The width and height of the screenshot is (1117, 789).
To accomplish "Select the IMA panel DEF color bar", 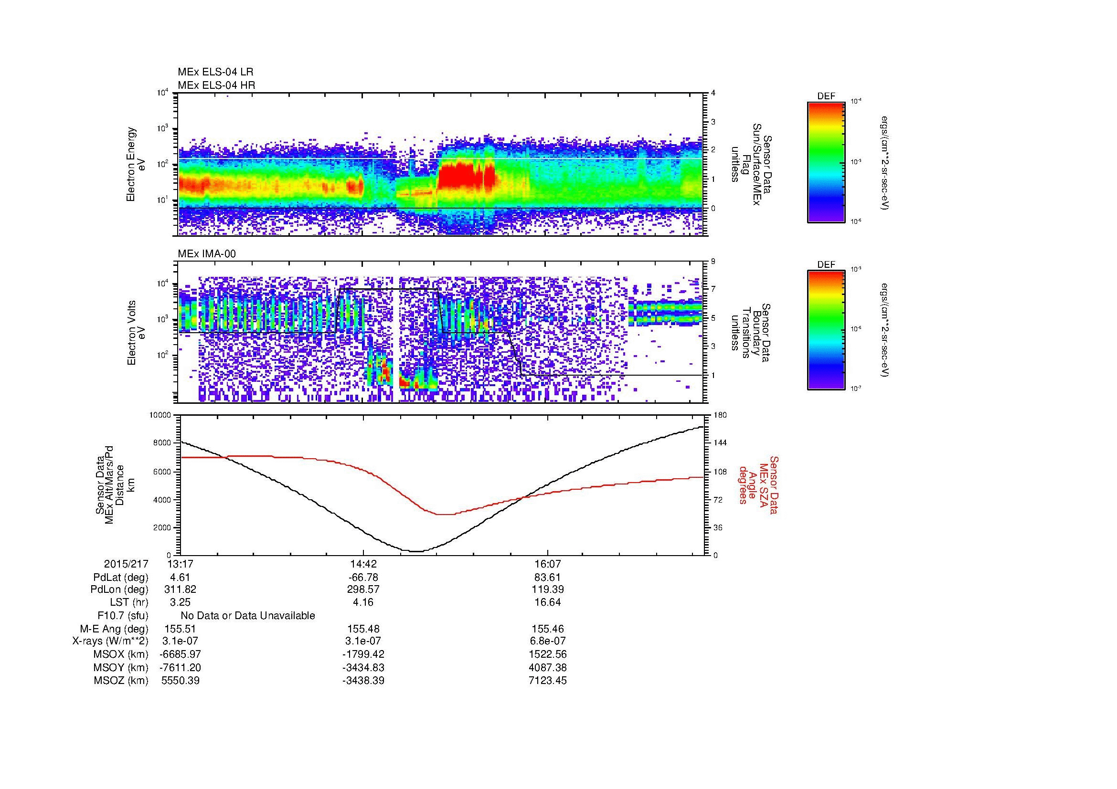I will click(826, 330).
